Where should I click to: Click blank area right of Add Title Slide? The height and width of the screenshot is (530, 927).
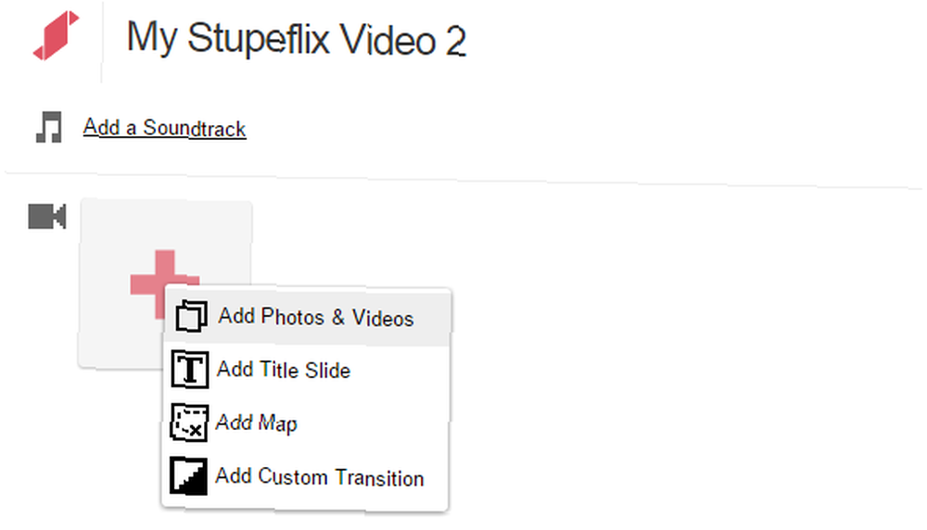tap(399, 371)
